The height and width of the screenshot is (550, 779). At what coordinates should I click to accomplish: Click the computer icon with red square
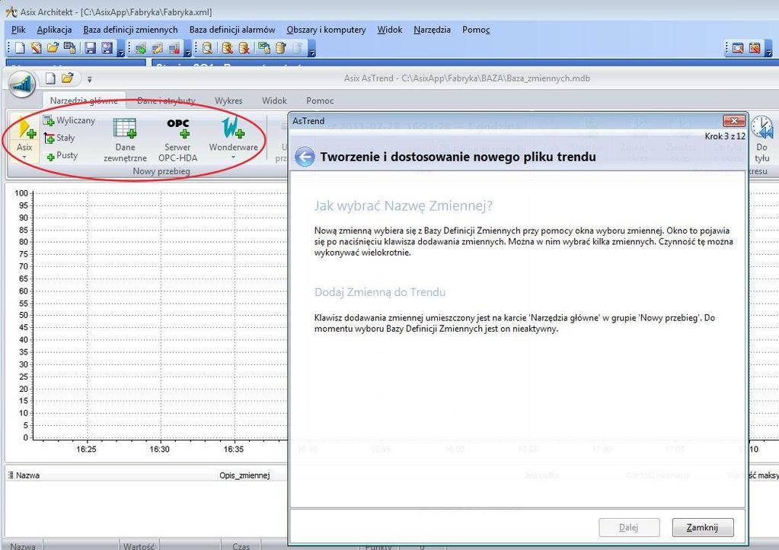pyautogui.click(x=174, y=48)
